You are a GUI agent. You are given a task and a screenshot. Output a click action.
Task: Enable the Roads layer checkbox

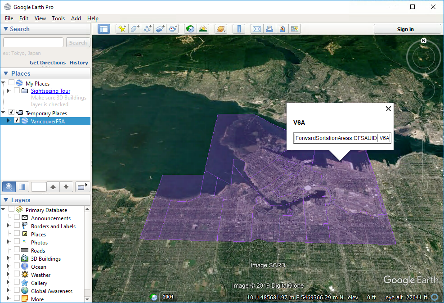pos(17,249)
